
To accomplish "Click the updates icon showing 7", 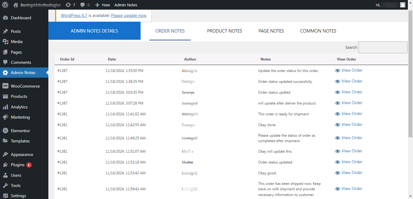I will (x=68, y=5).
